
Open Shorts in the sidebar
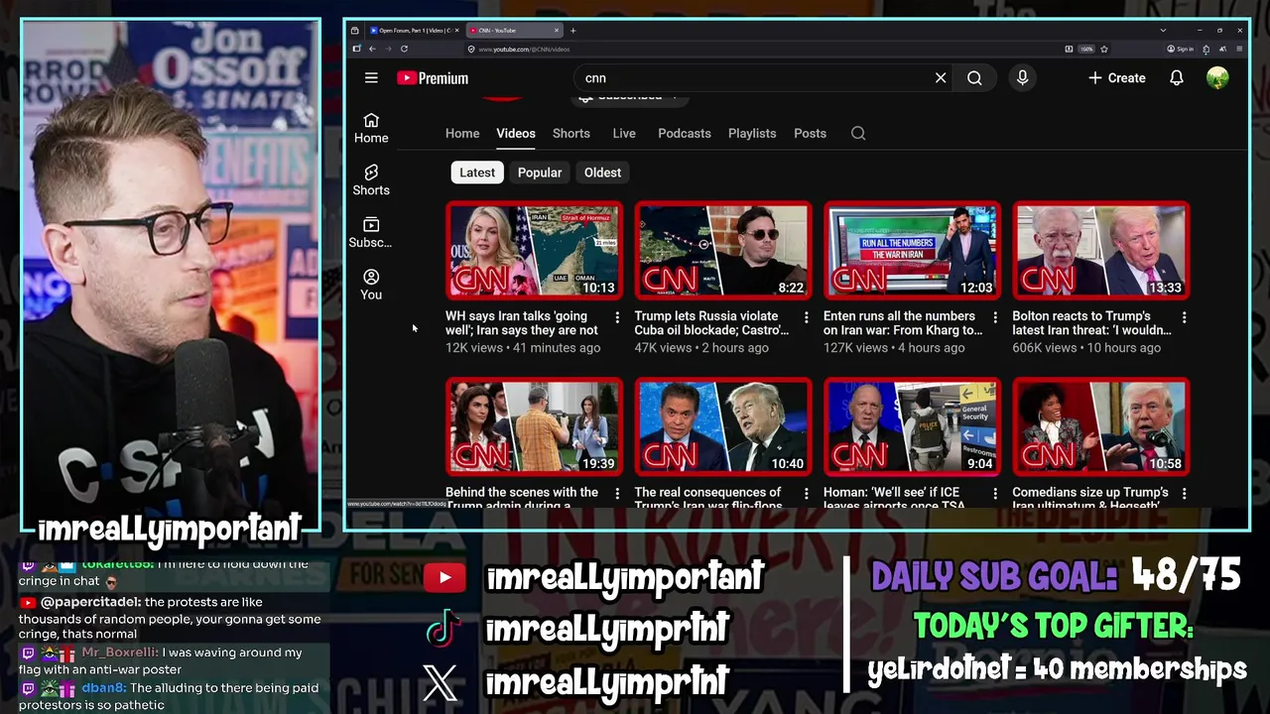click(x=371, y=180)
